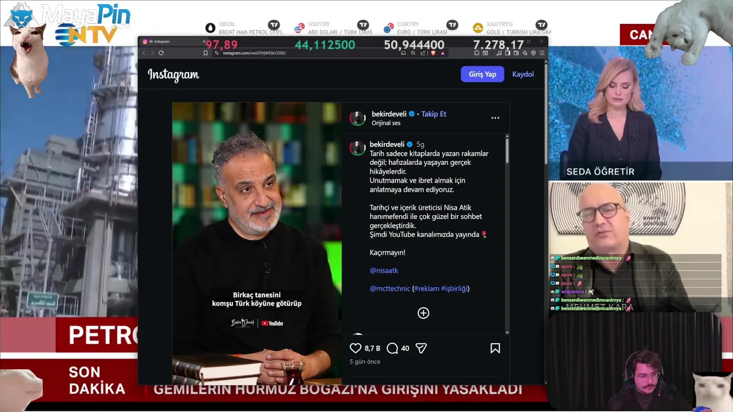Open @nisaatk mention link
Image resolution: width=733 pixels, height=412 pixels.
[384, 270]
